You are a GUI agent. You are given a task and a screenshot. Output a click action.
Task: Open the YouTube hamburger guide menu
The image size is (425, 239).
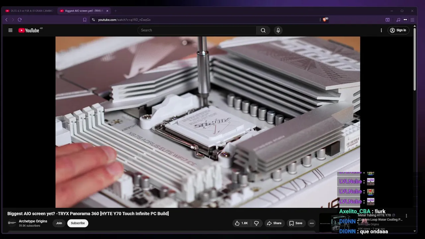coord(10,30)
